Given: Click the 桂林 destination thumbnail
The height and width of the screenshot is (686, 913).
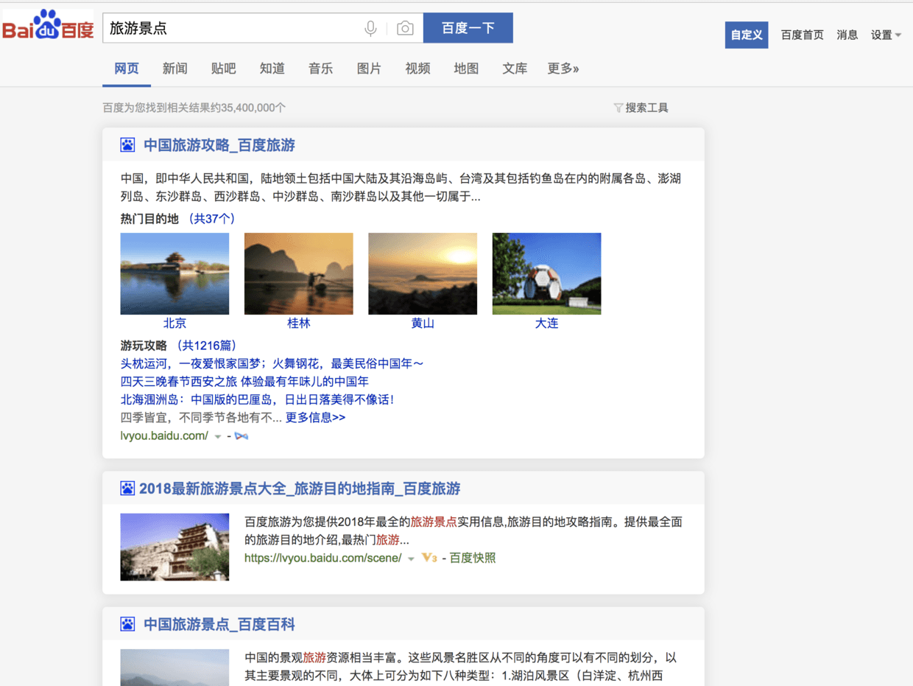Looking at the screenshot, I should coord(299,274).
